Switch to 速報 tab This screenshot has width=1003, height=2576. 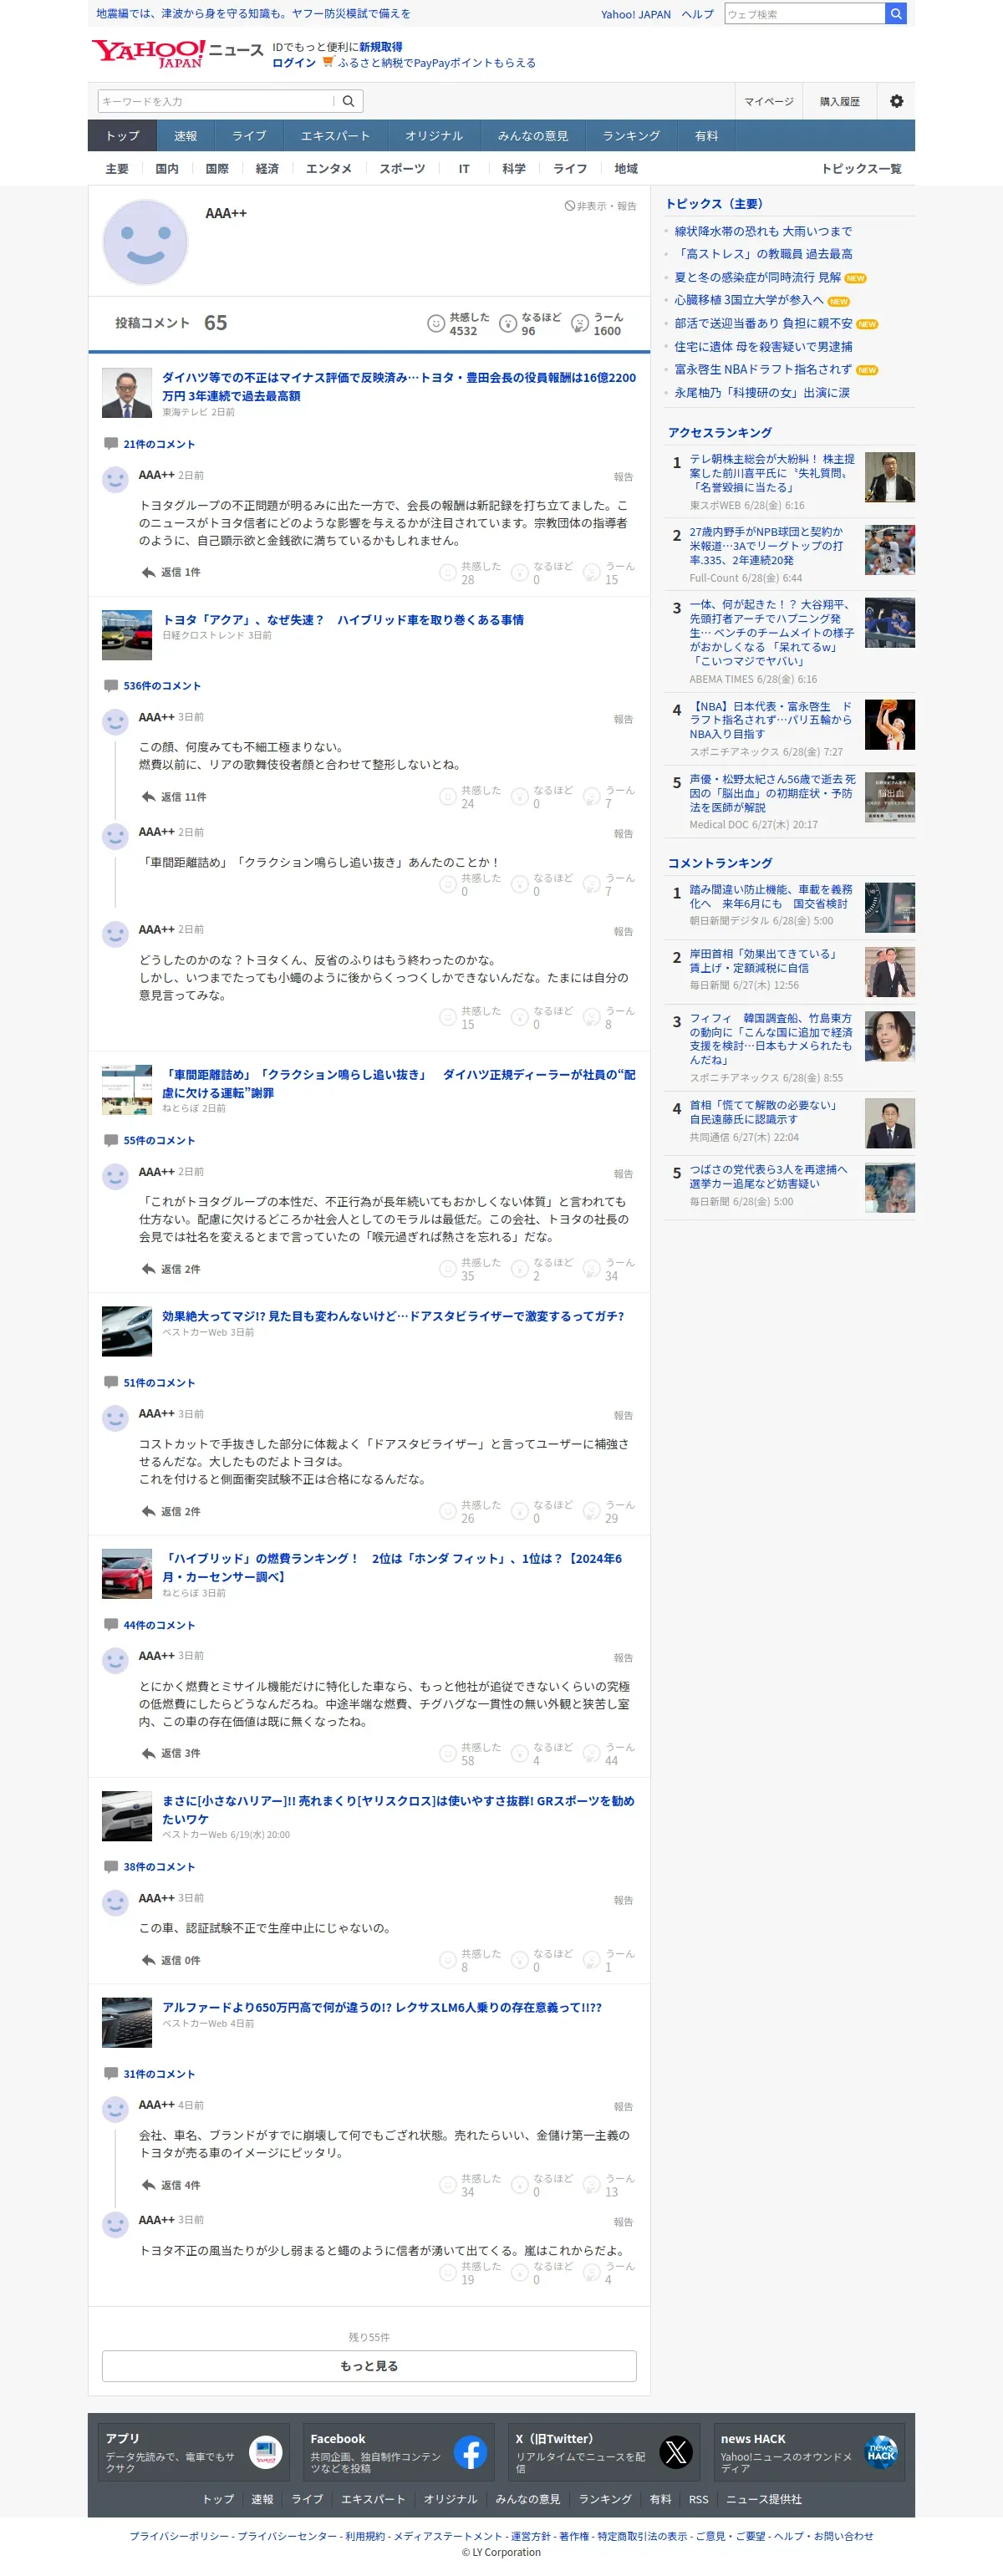point(186,136)
